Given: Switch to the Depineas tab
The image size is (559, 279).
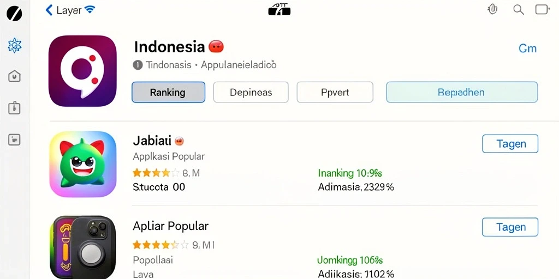Looking at the screenshot, I should click(251, 92).
